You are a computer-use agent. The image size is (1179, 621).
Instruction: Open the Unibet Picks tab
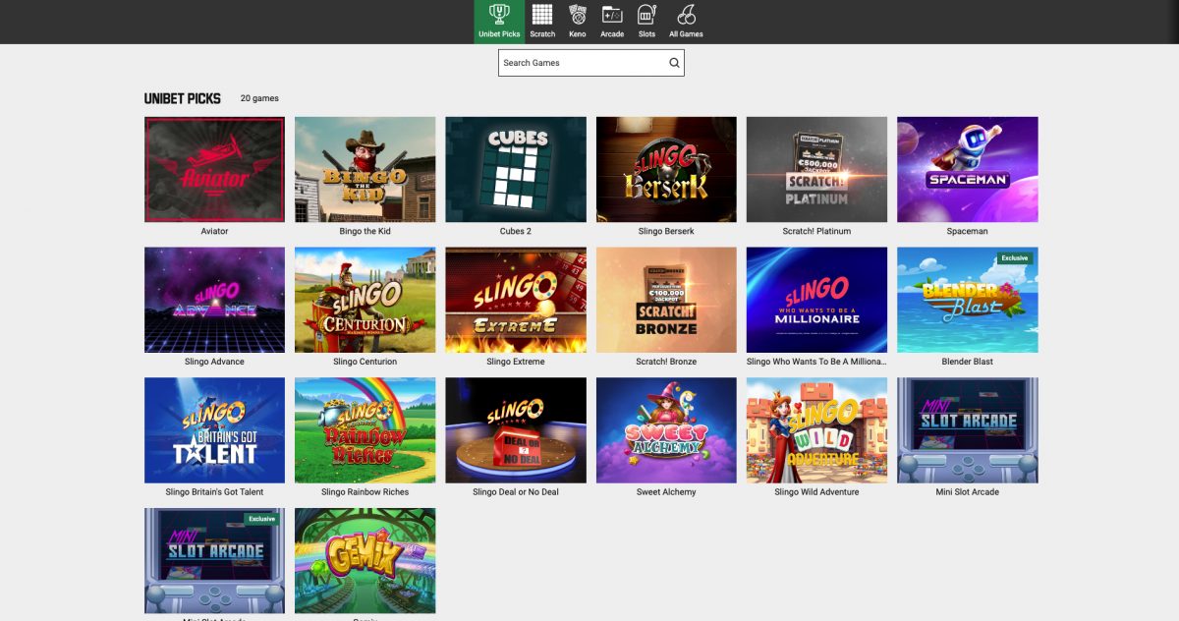(499, 22)
